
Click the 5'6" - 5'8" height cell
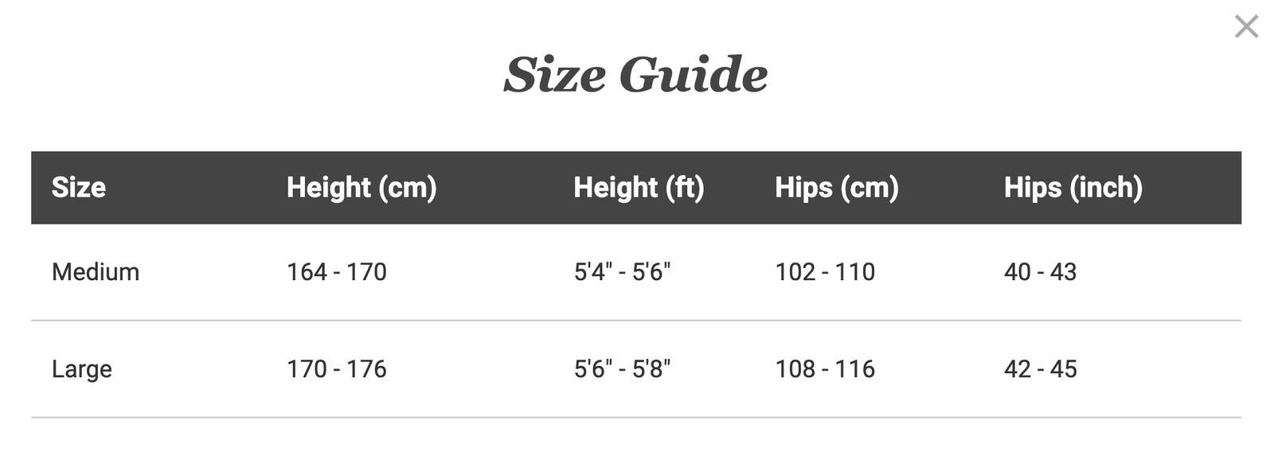pyautogui.click(x=622, y=369)
